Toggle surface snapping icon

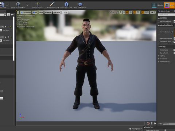124,12
